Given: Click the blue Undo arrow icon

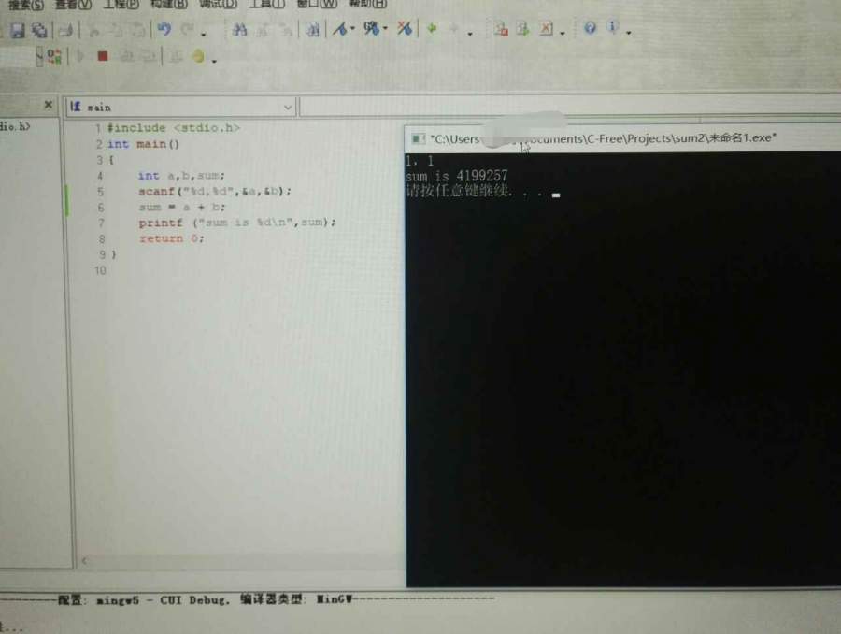Looking at the screenshot, I should click(x=164, y=29).
